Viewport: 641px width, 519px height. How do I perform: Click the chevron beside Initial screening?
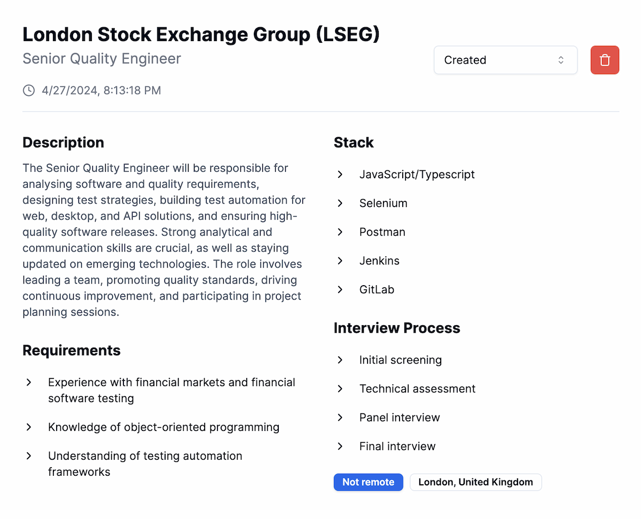[340, 360]
